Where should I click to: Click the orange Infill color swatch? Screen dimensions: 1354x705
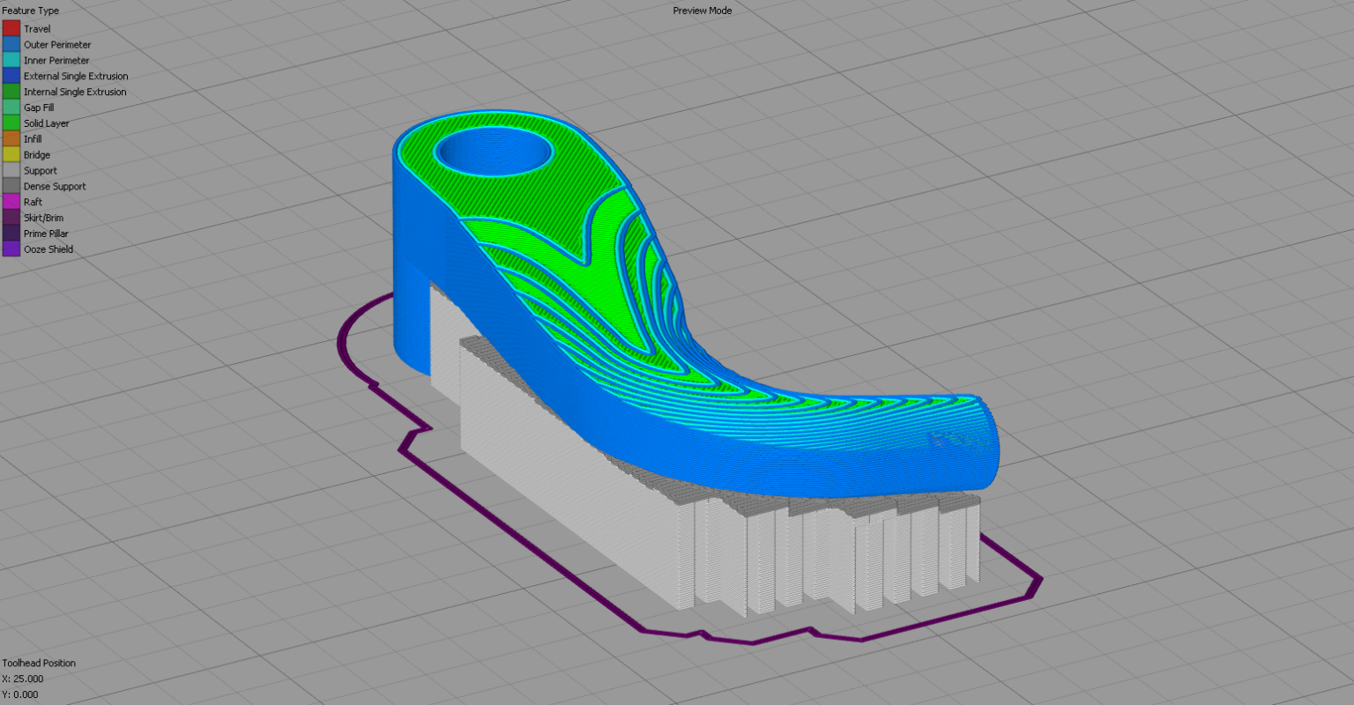click(11, 139)
